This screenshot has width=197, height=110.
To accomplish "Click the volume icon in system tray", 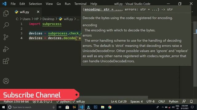I will (173, 107).
